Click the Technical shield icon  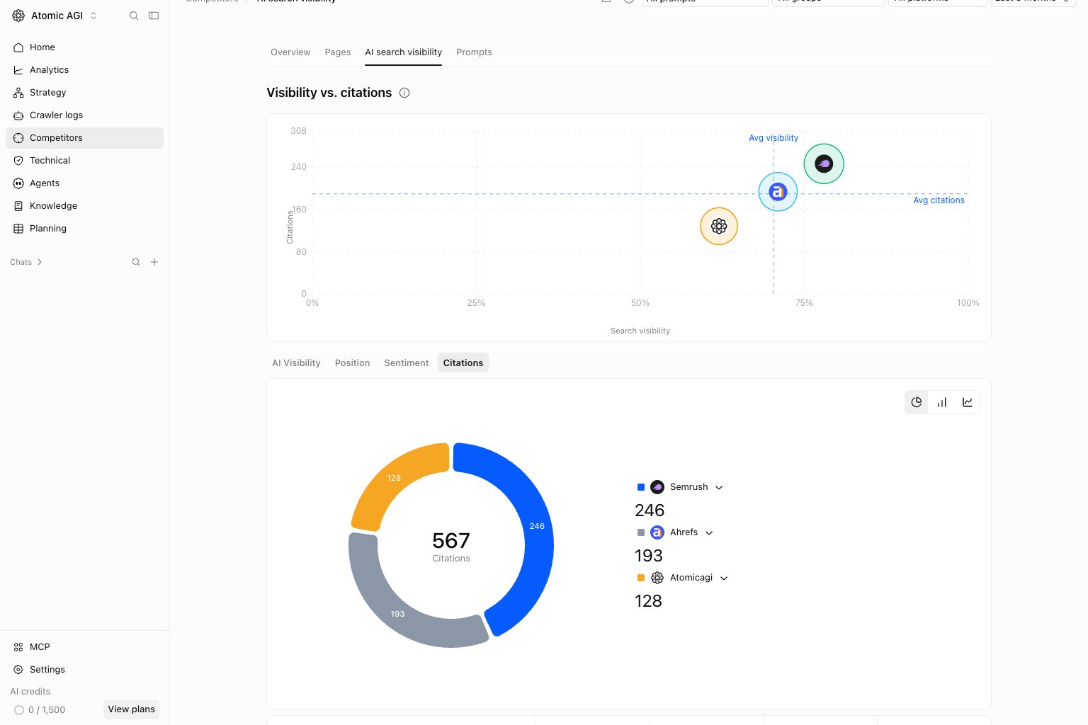tap(18, 161)
